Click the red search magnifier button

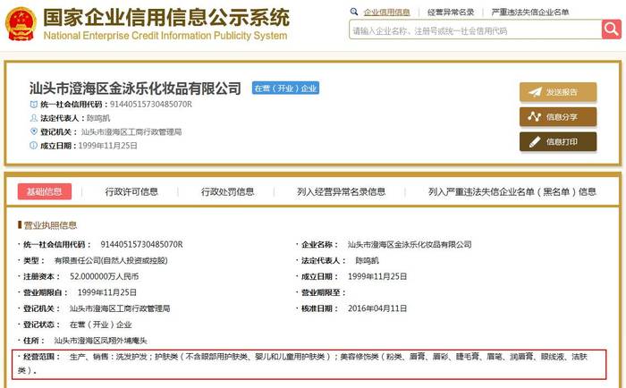click(611, 30)
